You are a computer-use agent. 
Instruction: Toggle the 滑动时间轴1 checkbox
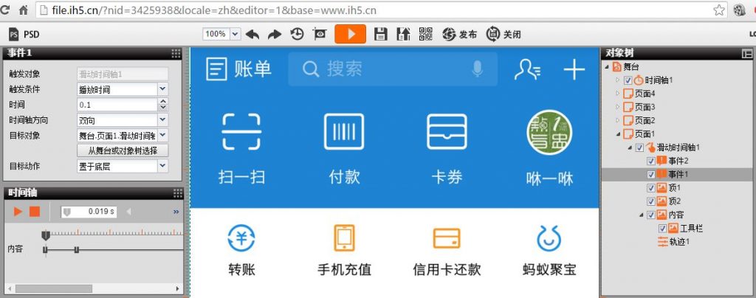click(x=639, y=148)
